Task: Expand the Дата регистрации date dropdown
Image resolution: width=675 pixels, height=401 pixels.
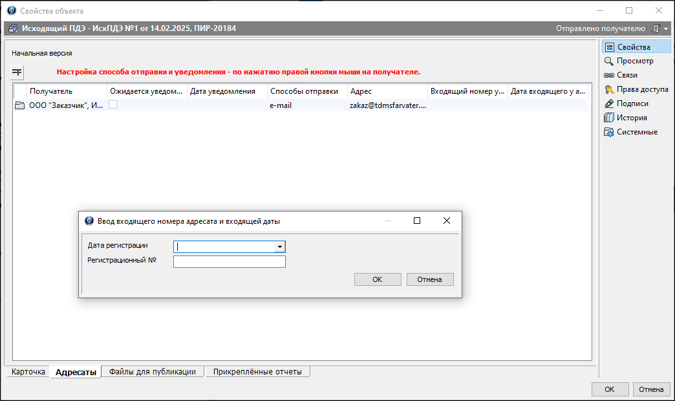Action: tap(280, 246)
